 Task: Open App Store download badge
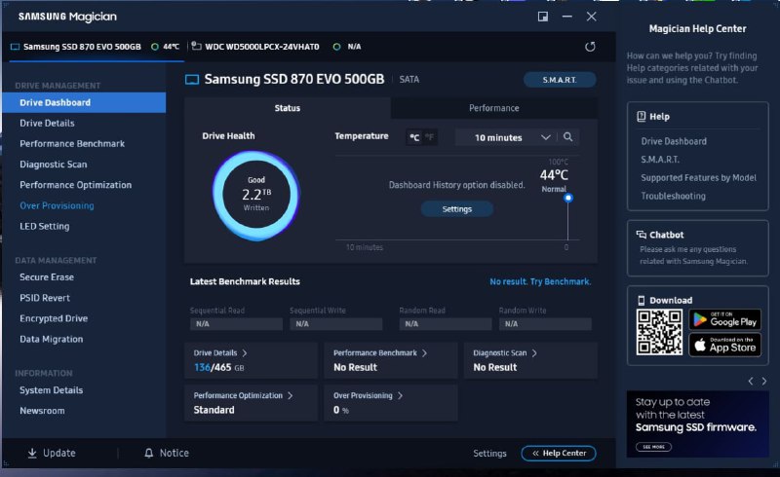724,345
